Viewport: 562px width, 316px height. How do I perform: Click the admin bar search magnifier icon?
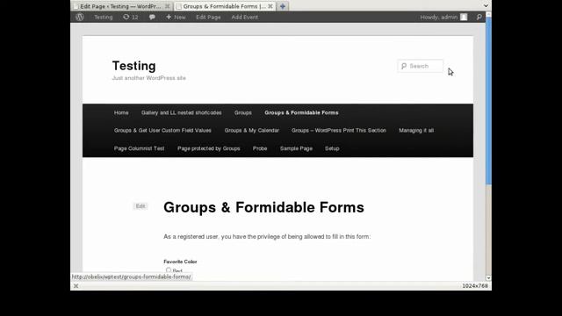pyautogui.click(x=479, y=17)
